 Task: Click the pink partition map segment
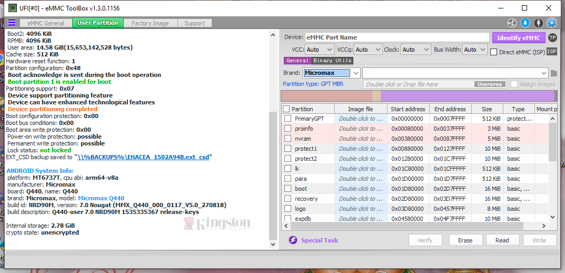coord(326,96)
